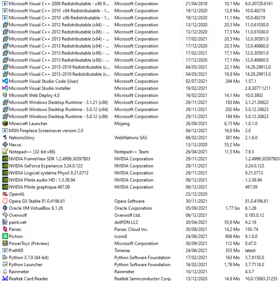Screen dimensions: 280x281
Task: Click the Oracle VM VirtualBox icon
Action: [5, 208]
